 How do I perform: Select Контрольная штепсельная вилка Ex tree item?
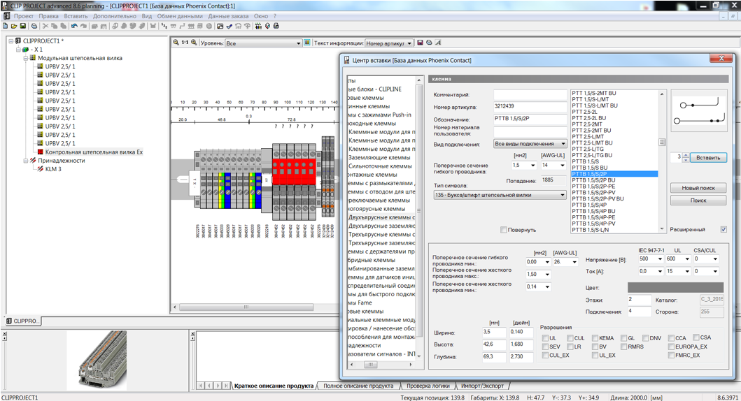[x=94, y=152]
